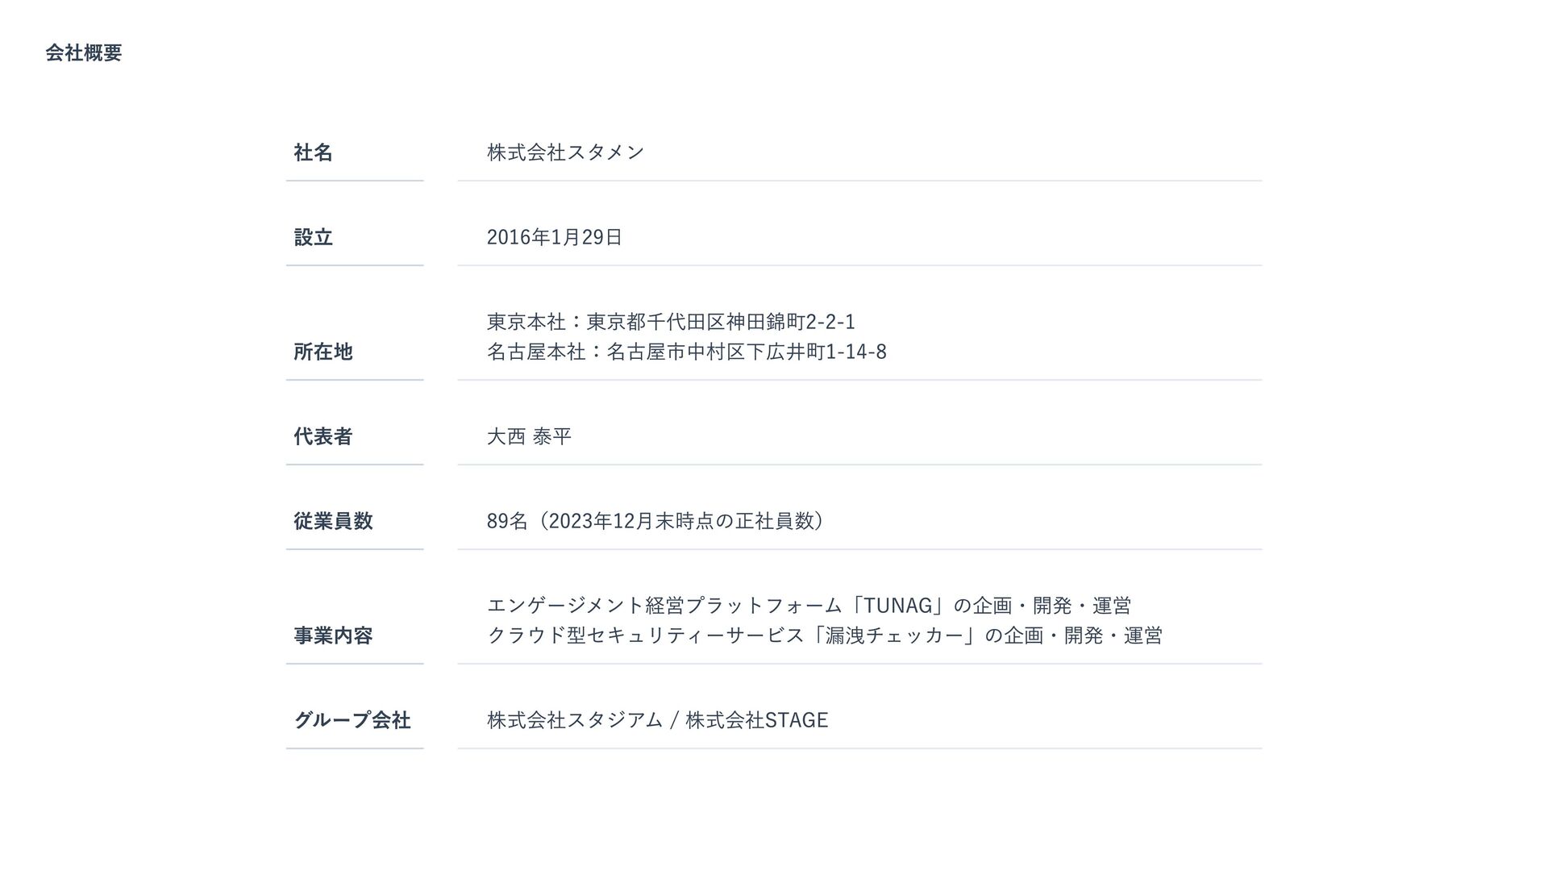
Task: Select the 株式会社スタメン company name text
Action: (x=565, y=152)
